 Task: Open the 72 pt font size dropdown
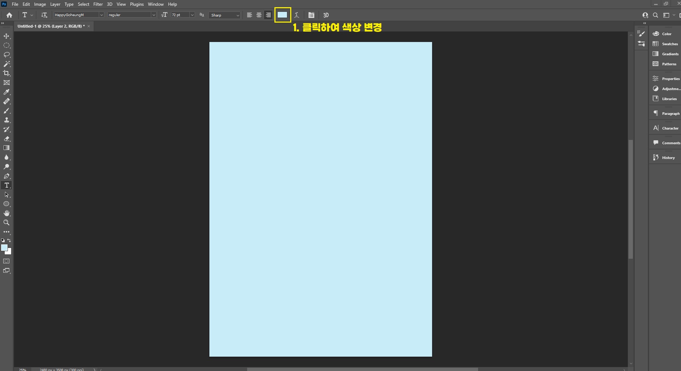pyautogui.click(x=192, y=15)
